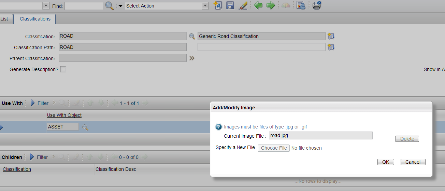
Task: Save the record with the floppy disk icon
Action: click(x=230, y=5)
